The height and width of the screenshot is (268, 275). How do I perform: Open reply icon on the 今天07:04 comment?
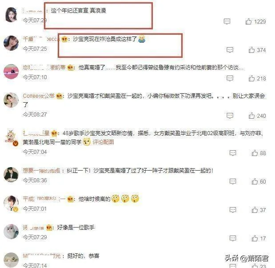(233, 153)
